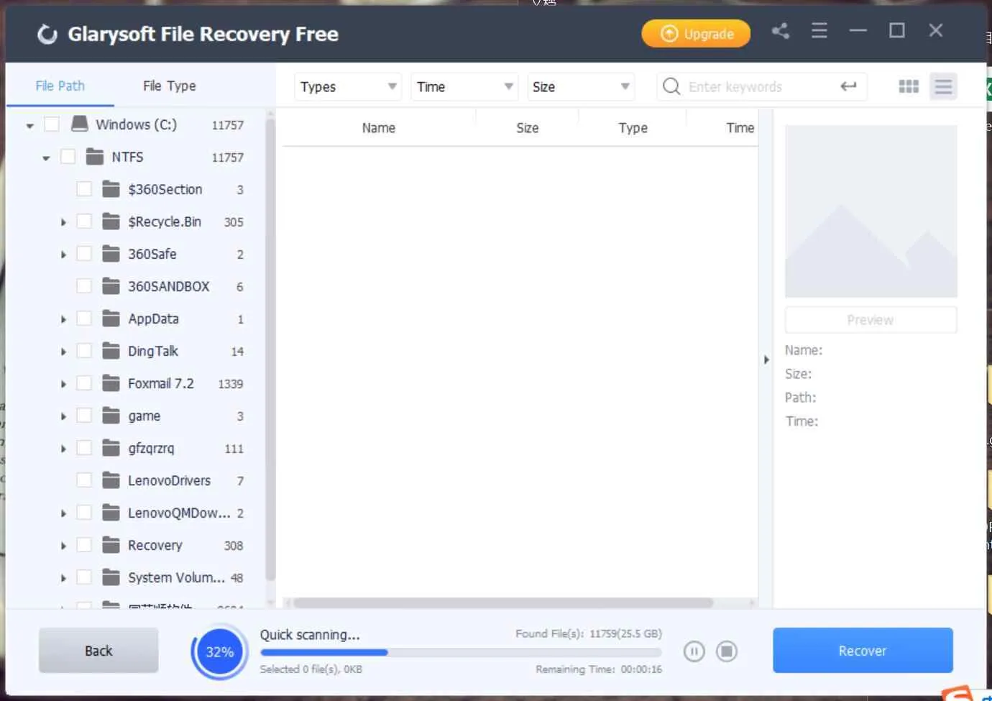Switch to thumbnail grid view

(x=909, y=86)
